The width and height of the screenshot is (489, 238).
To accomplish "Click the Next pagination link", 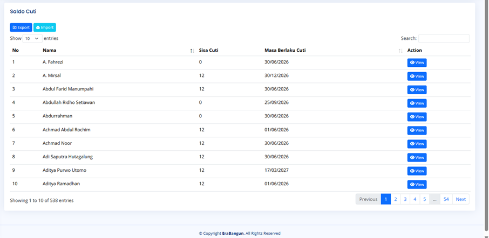I will pos(460,199).
